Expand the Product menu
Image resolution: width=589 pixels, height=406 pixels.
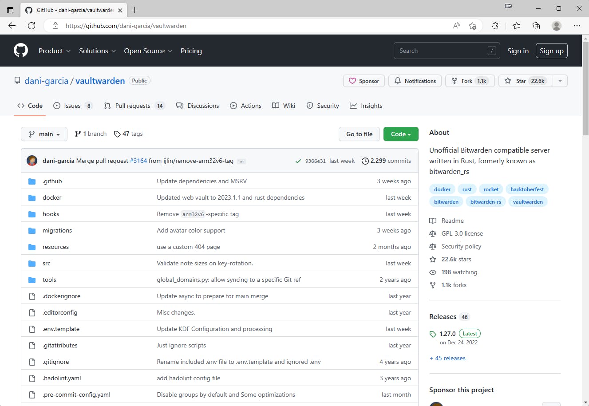55,51
